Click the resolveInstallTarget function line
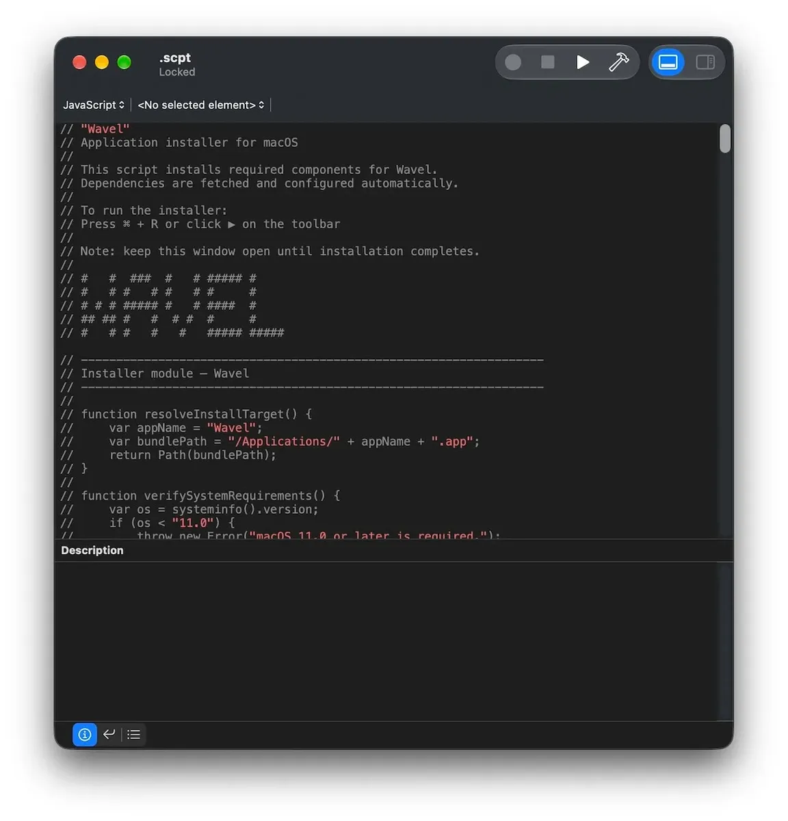 click(186, 414)
